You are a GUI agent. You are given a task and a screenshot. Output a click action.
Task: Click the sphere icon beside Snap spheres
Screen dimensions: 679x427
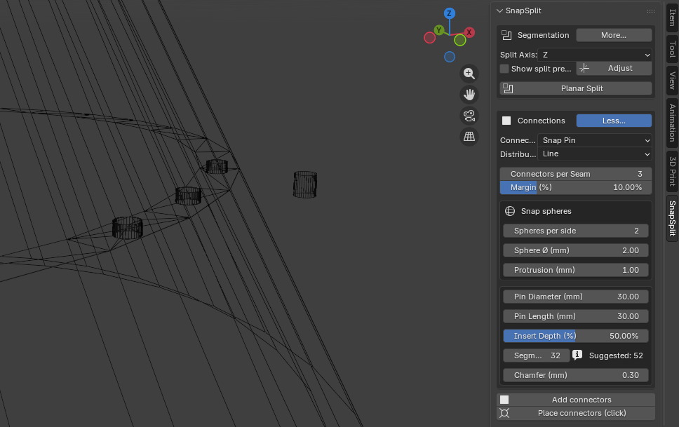point(509,211)
